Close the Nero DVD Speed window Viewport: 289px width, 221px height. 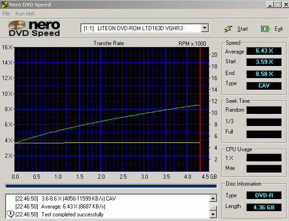286,5
